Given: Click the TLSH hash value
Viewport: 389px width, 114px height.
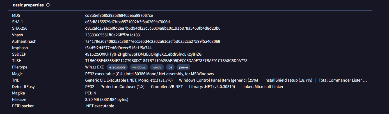Looking at the screenshot, I should pyautogui.click(x=166, y=61).
